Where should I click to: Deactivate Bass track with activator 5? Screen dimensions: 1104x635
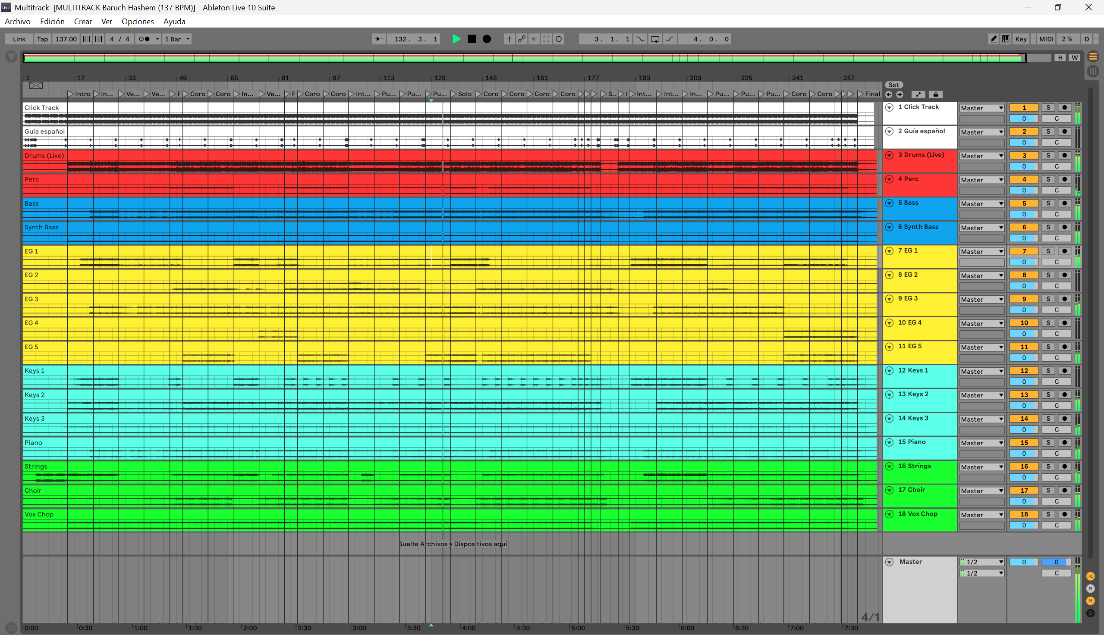pos(1024,203)
